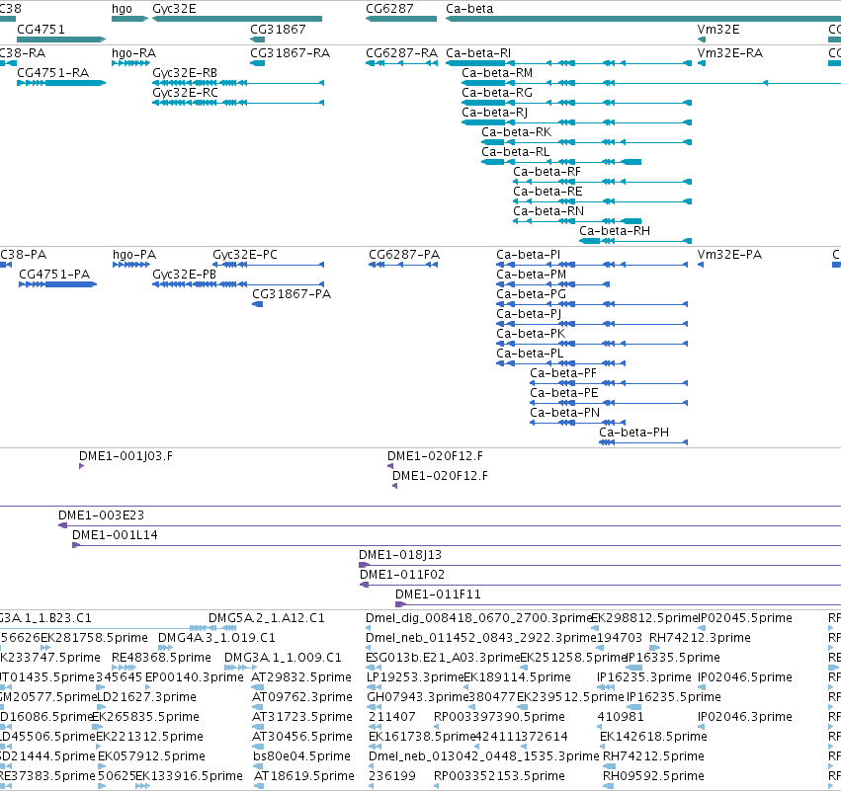This screenshot has width=841, height=791.
Task: Click EST label AT09762.3prime
Action: point(302,697)
